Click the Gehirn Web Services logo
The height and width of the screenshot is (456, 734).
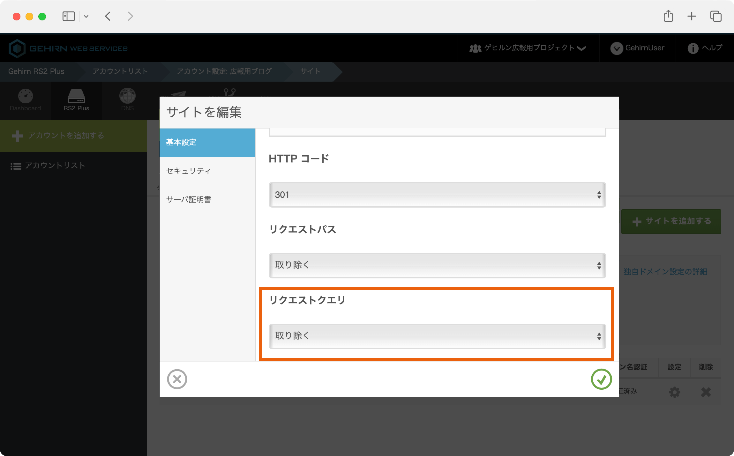pyautogui.click(x=68, y=48)
